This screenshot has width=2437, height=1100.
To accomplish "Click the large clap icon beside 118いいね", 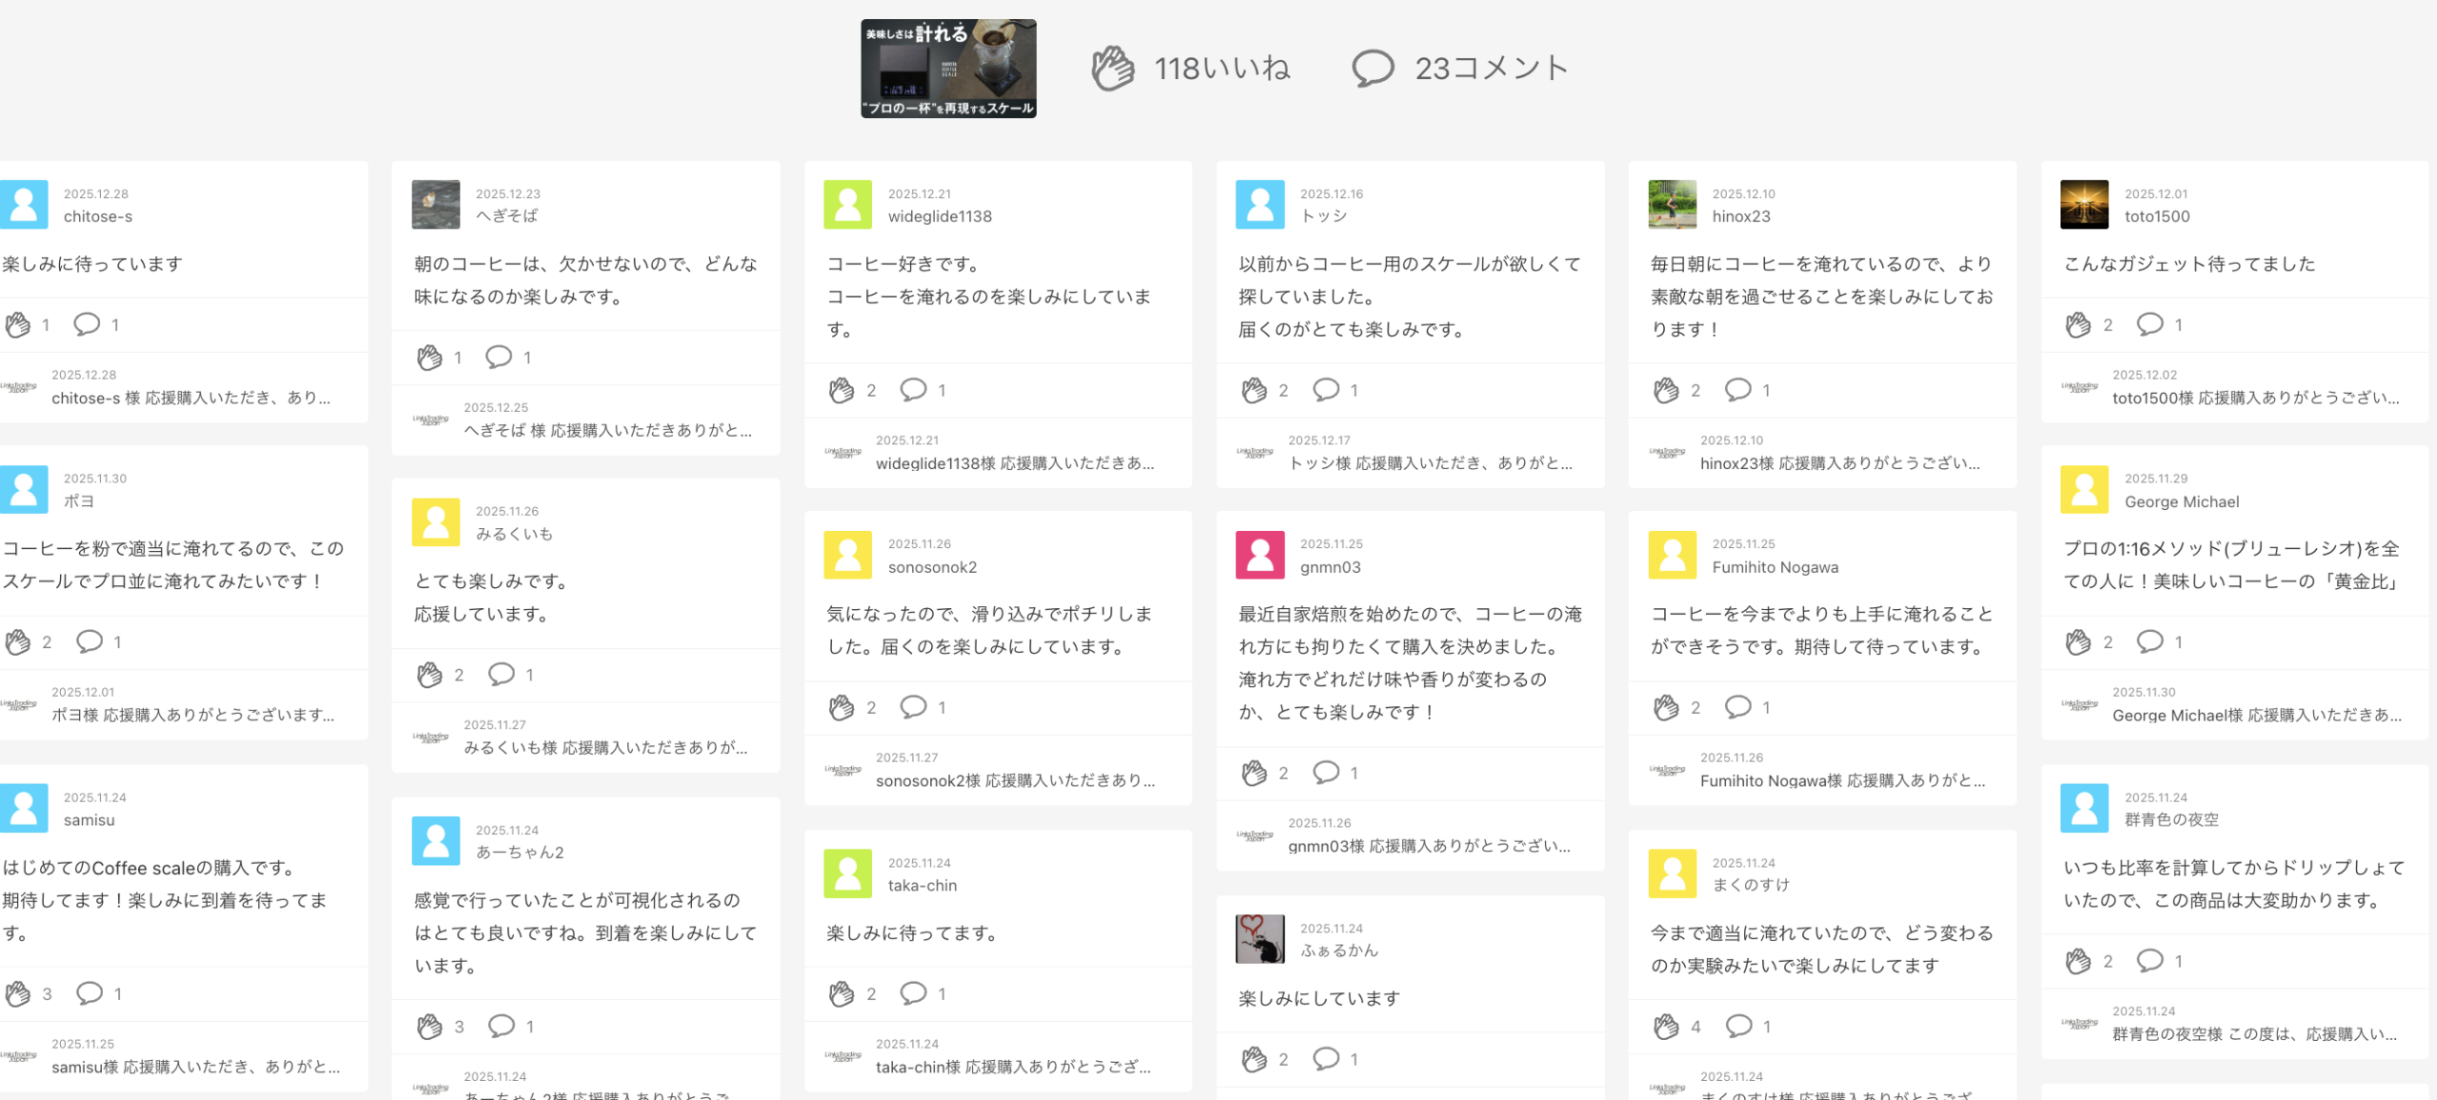I will pos(1112,69).
